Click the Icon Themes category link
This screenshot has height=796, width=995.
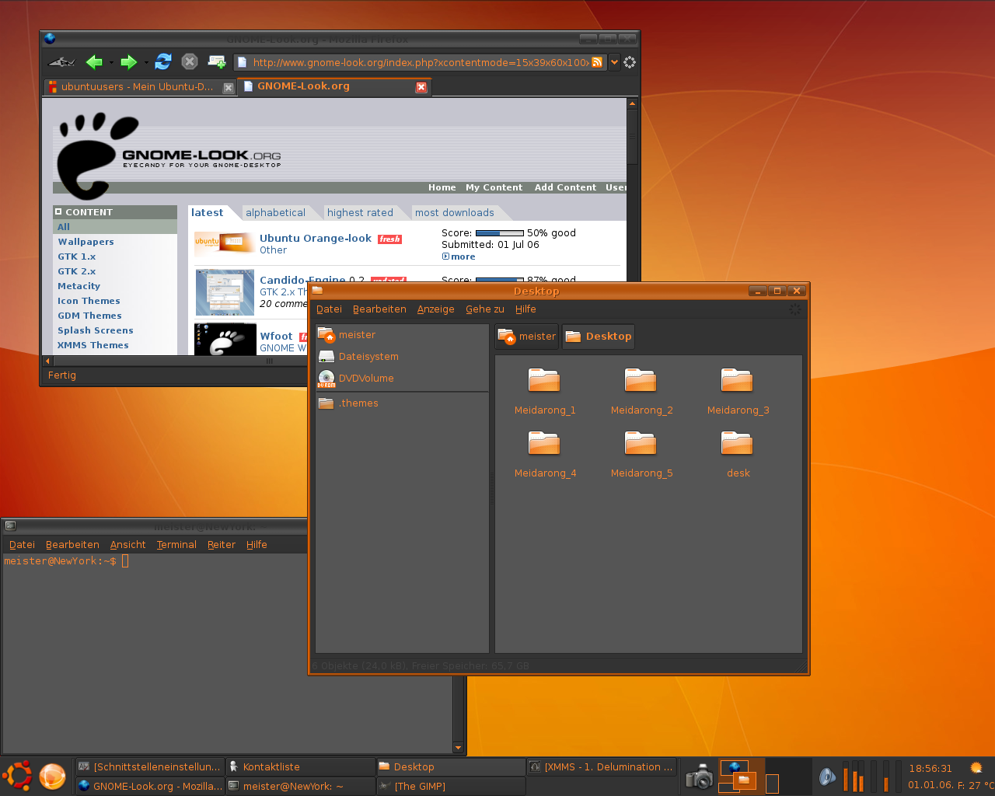pyautogui.click(x=89, y=301)
